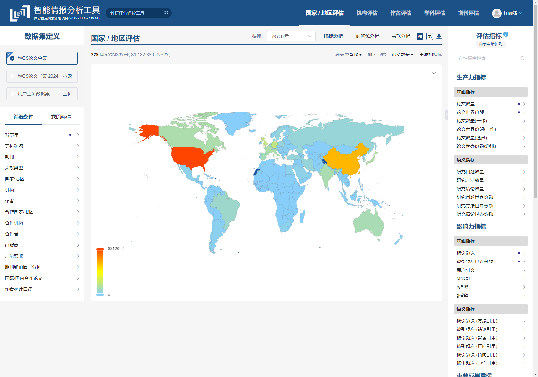Click the info icon beside 评估指标
Image resolution: width=538 pixels, height=377 pixels.
tap(506, 34)
